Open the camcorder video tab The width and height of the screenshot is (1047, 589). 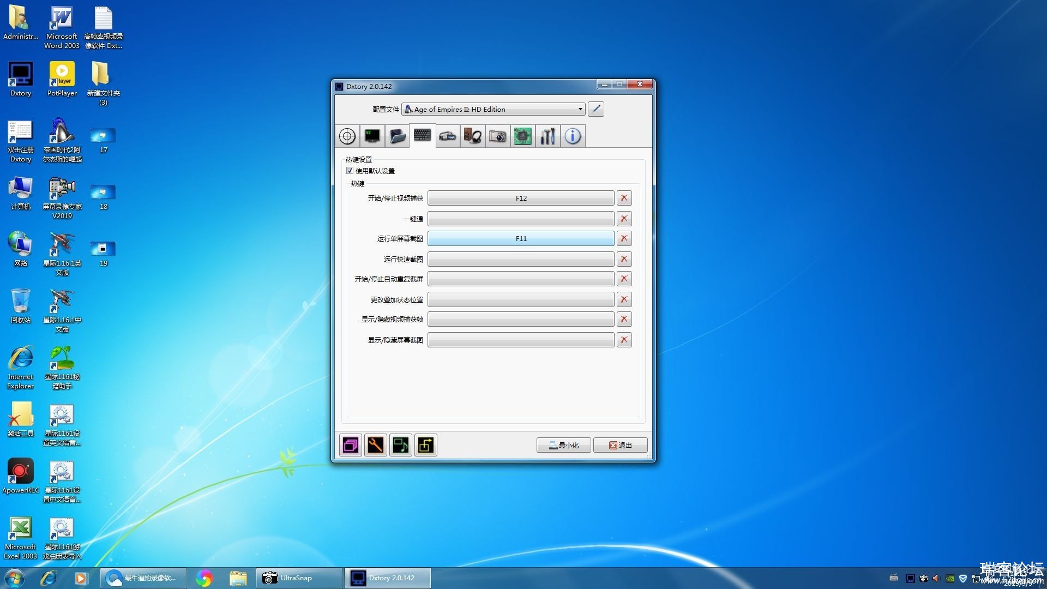(448, 136)
